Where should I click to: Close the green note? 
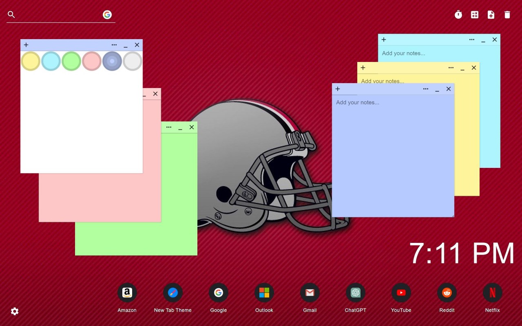click(x=192, y=127)
